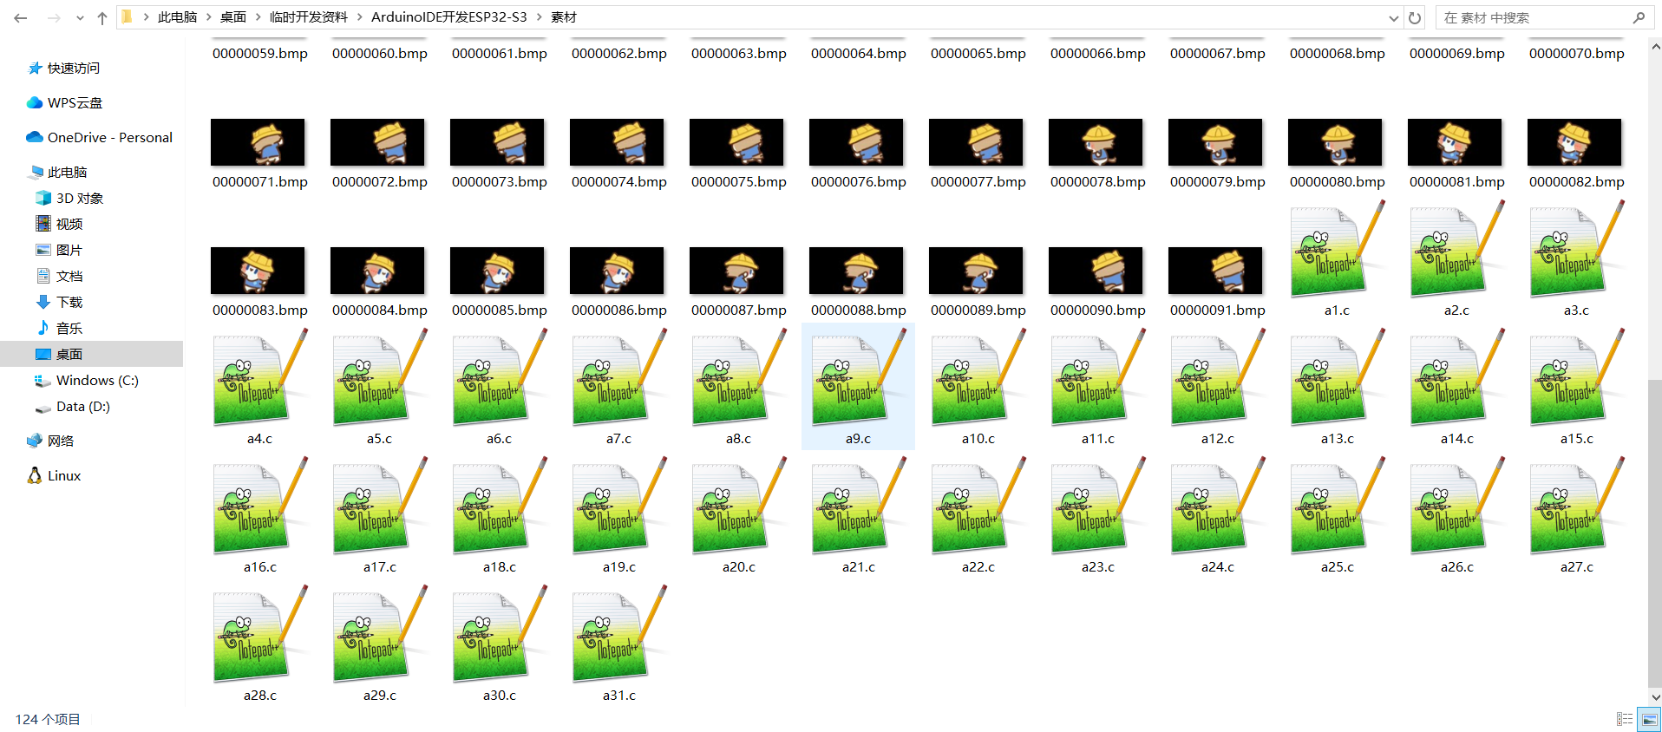
Task: Click the Linux penguin icon
Action: coord(35,475)
